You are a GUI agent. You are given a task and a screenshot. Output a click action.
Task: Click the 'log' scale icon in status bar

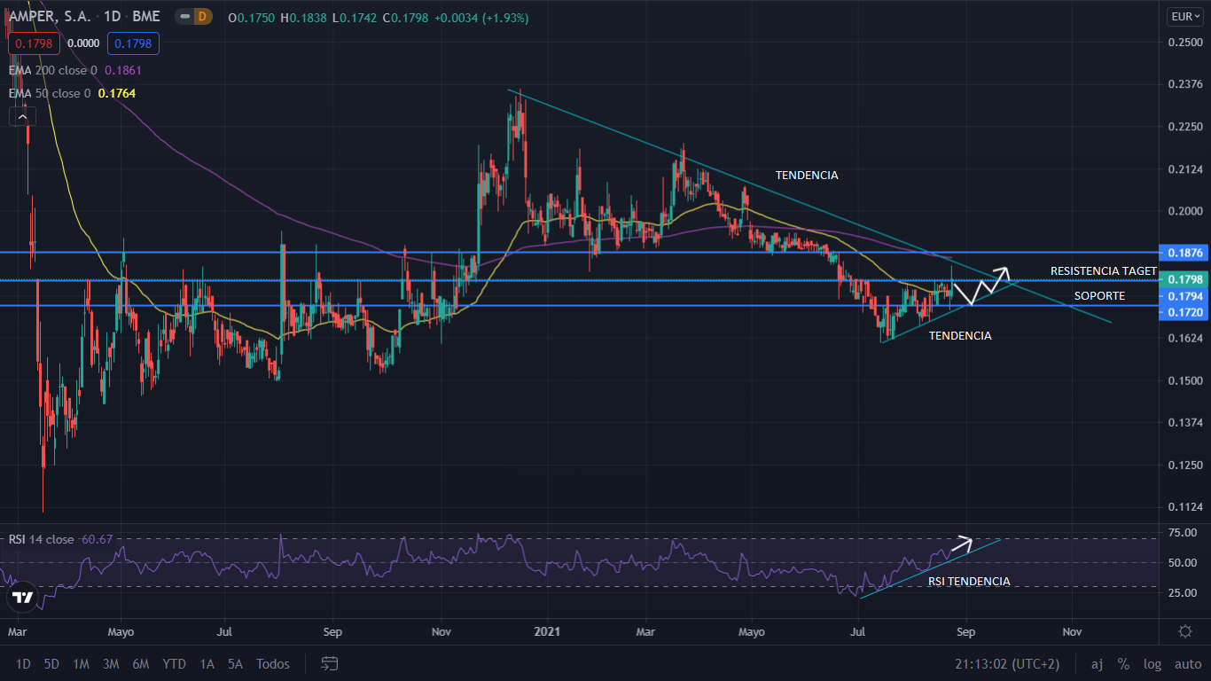[x=1152, y=663]
